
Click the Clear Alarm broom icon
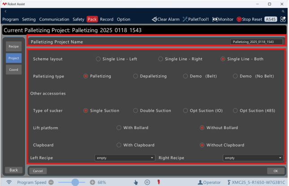coord(155,19)
